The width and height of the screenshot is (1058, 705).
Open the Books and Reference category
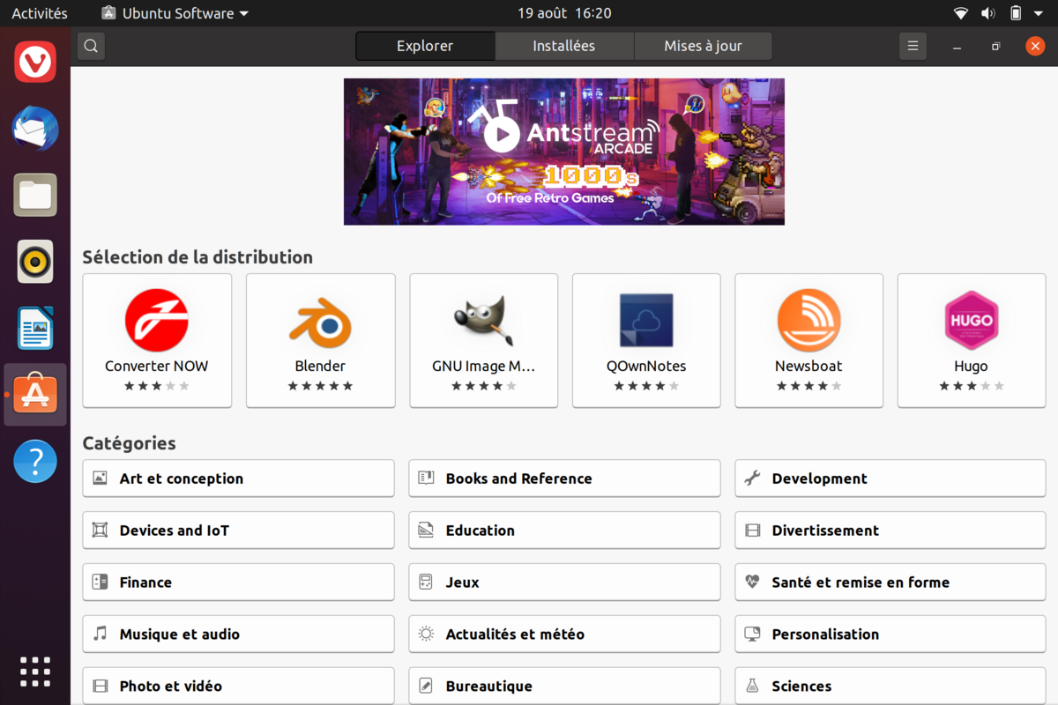564,479
